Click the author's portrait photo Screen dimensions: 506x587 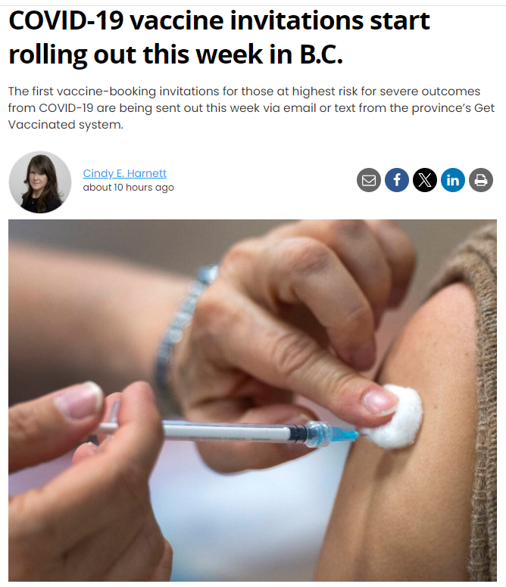(40, 182)
